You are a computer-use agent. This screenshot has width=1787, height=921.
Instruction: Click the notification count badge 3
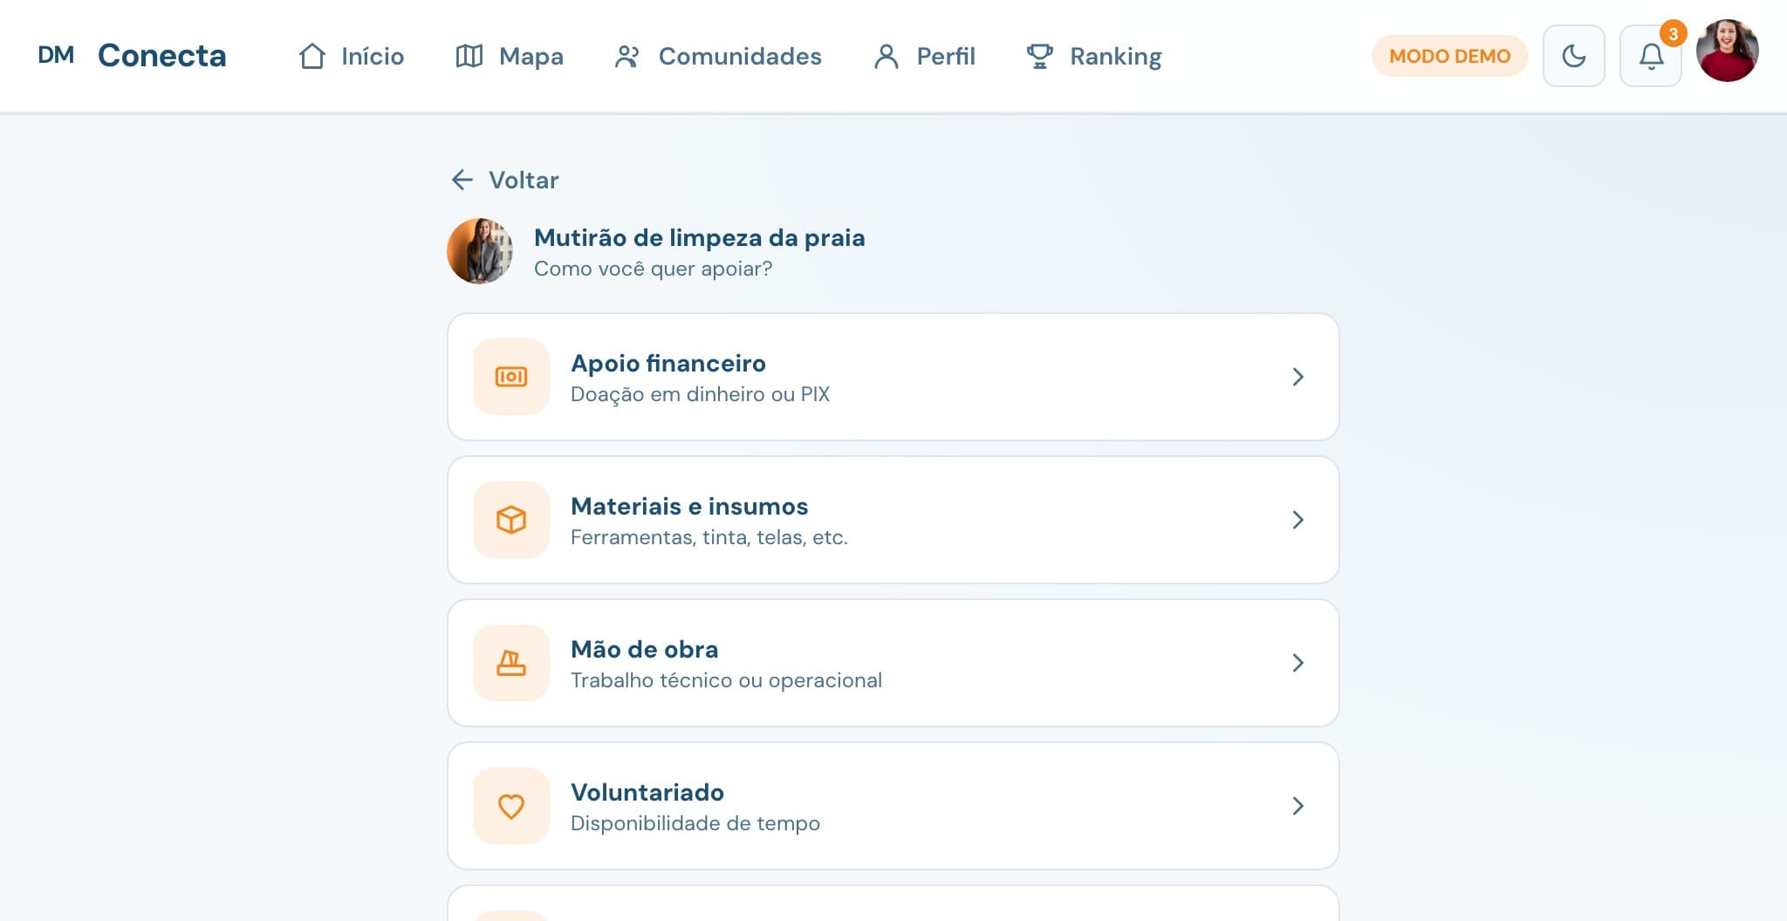tap(1673, 34)
